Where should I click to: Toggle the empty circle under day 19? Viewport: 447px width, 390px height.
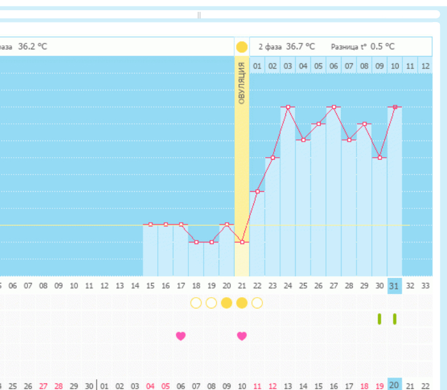pos(211,303)
